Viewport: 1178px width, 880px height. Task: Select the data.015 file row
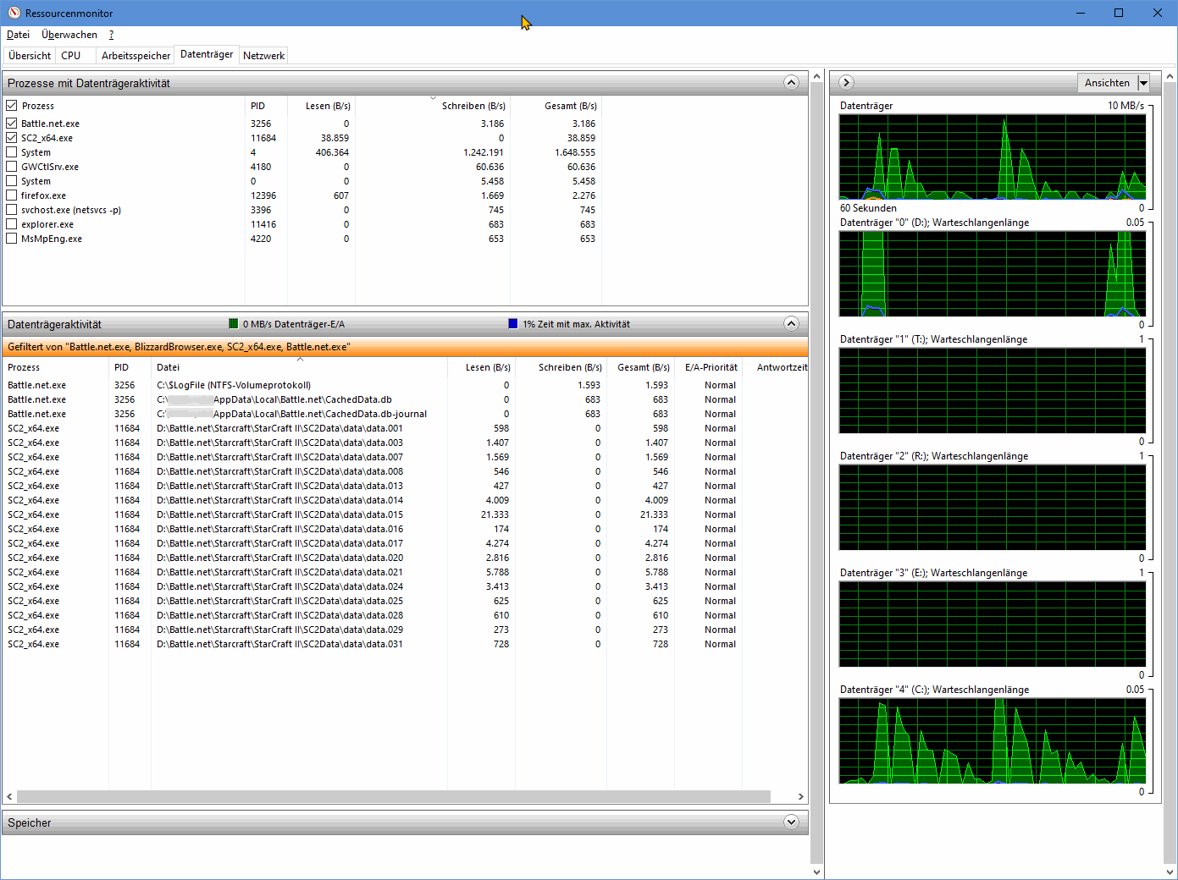coord(405,514)
